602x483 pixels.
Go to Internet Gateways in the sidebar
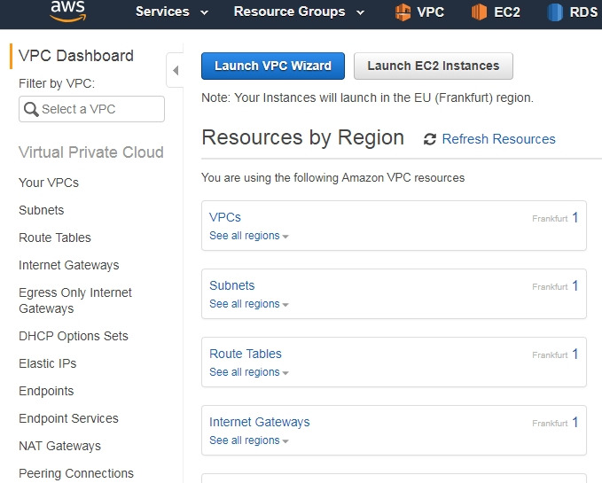[x=69, y=265]
